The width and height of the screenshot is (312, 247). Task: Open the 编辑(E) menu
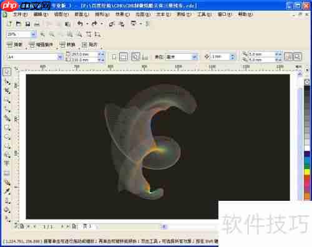(x=41, y=14)
